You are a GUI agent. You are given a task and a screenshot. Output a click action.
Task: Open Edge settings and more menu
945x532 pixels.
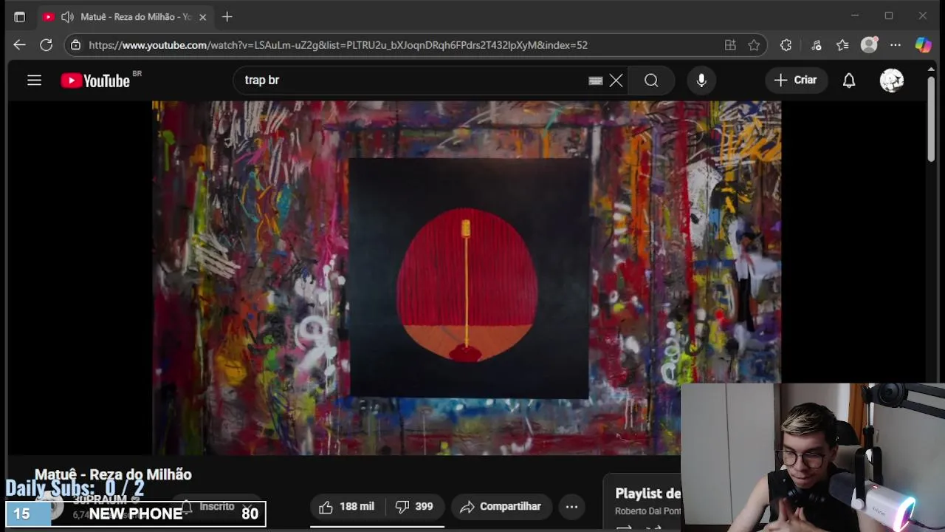coord(896,45)
